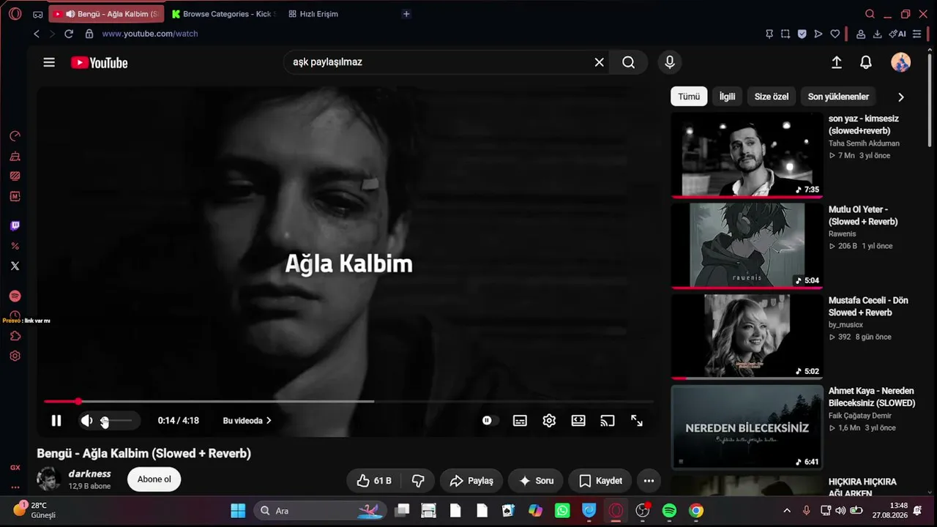Viewport: 937px width, 527px height.
Task: Open Google Chrome from the taskbar
Action: (696, 511)
